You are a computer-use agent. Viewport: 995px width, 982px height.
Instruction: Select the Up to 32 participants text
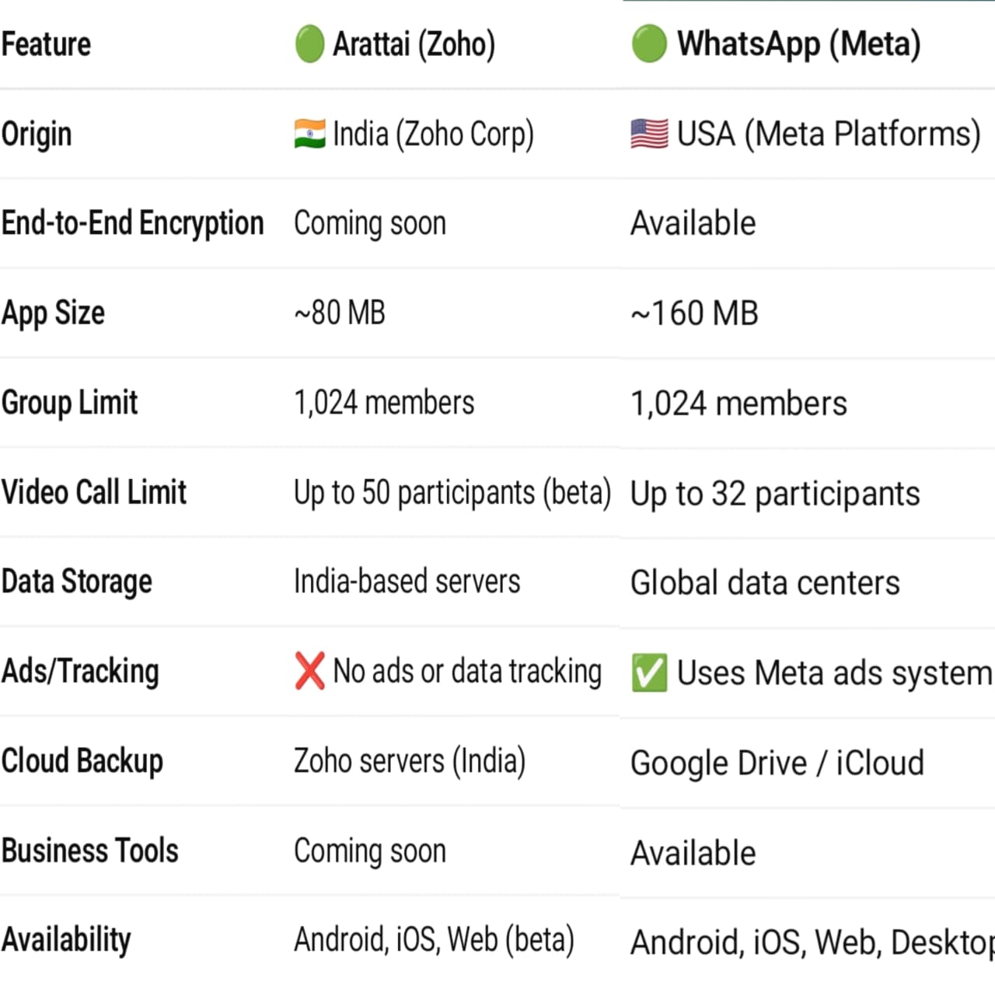775,494
